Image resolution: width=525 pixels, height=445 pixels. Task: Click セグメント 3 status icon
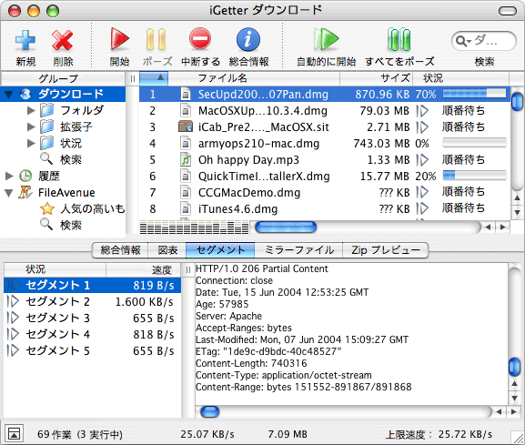coord(13,318)
